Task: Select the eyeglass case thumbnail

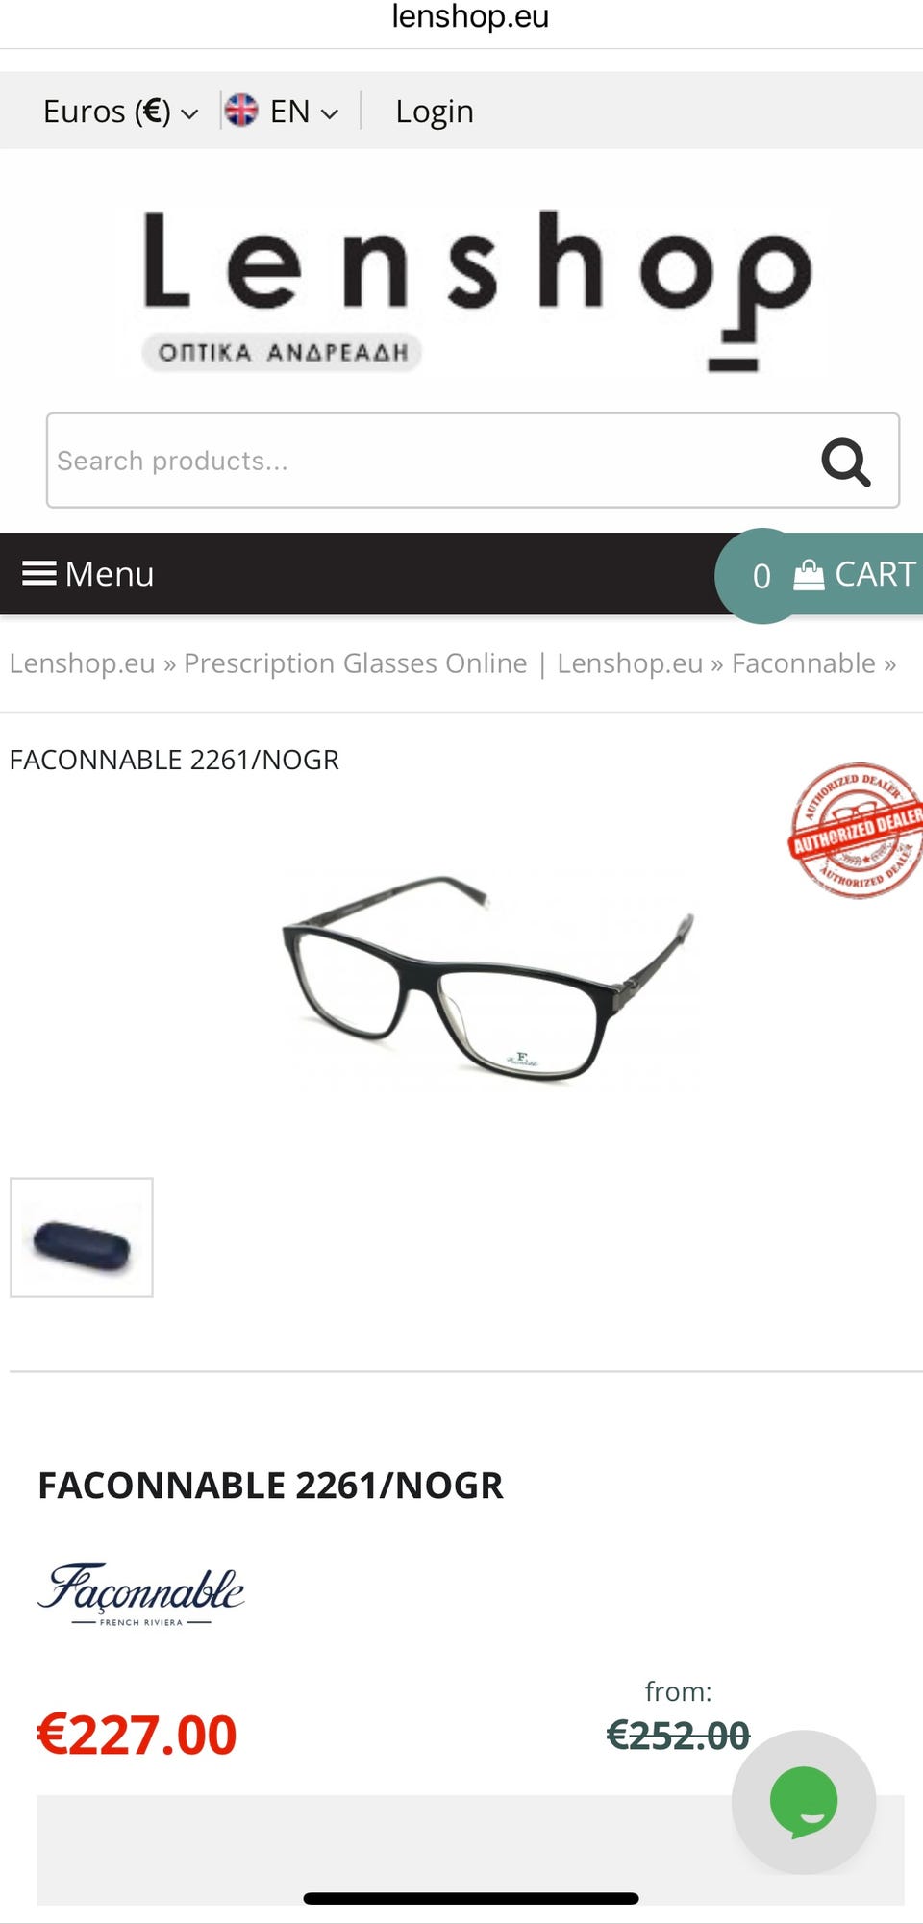Action: (82, 1237)
